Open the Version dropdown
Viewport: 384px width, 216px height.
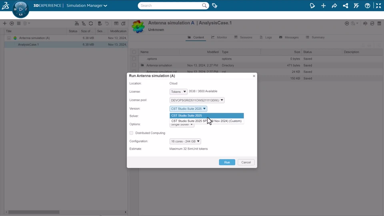click(x=188, y=109)
